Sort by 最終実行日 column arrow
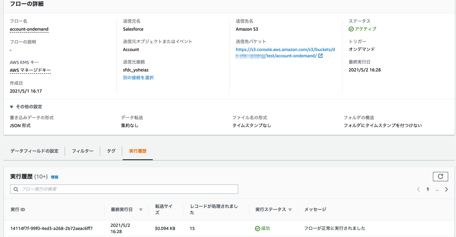Screen dimensions: 456x237 point(141,210)
